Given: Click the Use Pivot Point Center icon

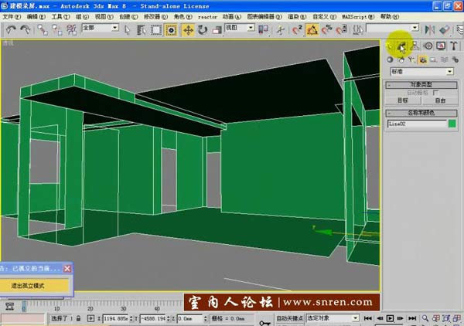Looking at the screenshot, I should 263,29.
